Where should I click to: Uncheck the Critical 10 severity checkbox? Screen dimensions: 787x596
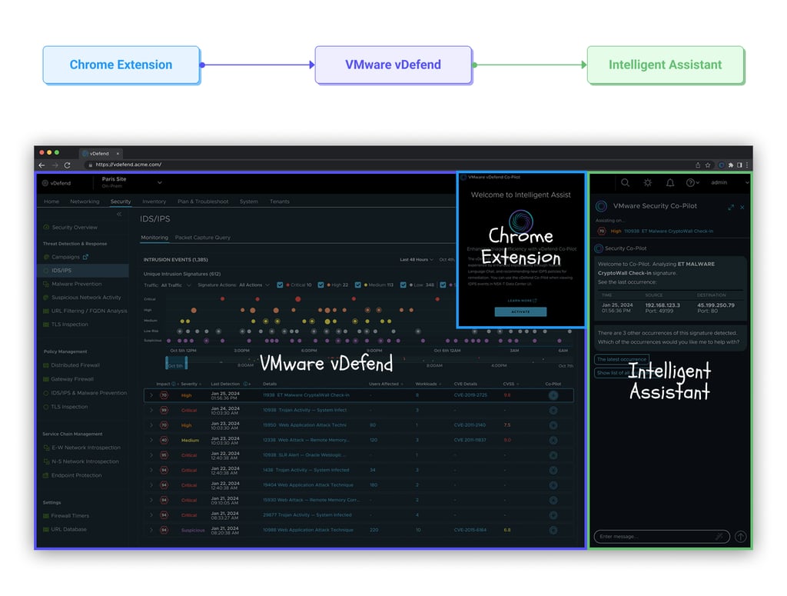pyautogui.click(x=280, y=285)
